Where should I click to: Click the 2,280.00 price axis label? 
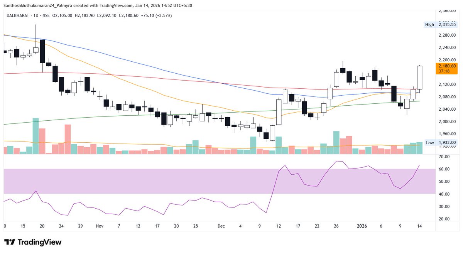tap(447, 35)
